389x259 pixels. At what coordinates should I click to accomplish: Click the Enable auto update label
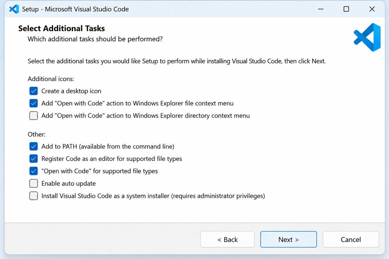pos(68,184)
